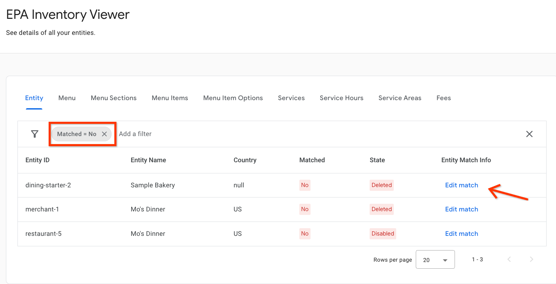Screen dimensions: 556x284
Task: Click Edit match for dining-starter-2
Action: pyautogui.click(x=461, y=185)
